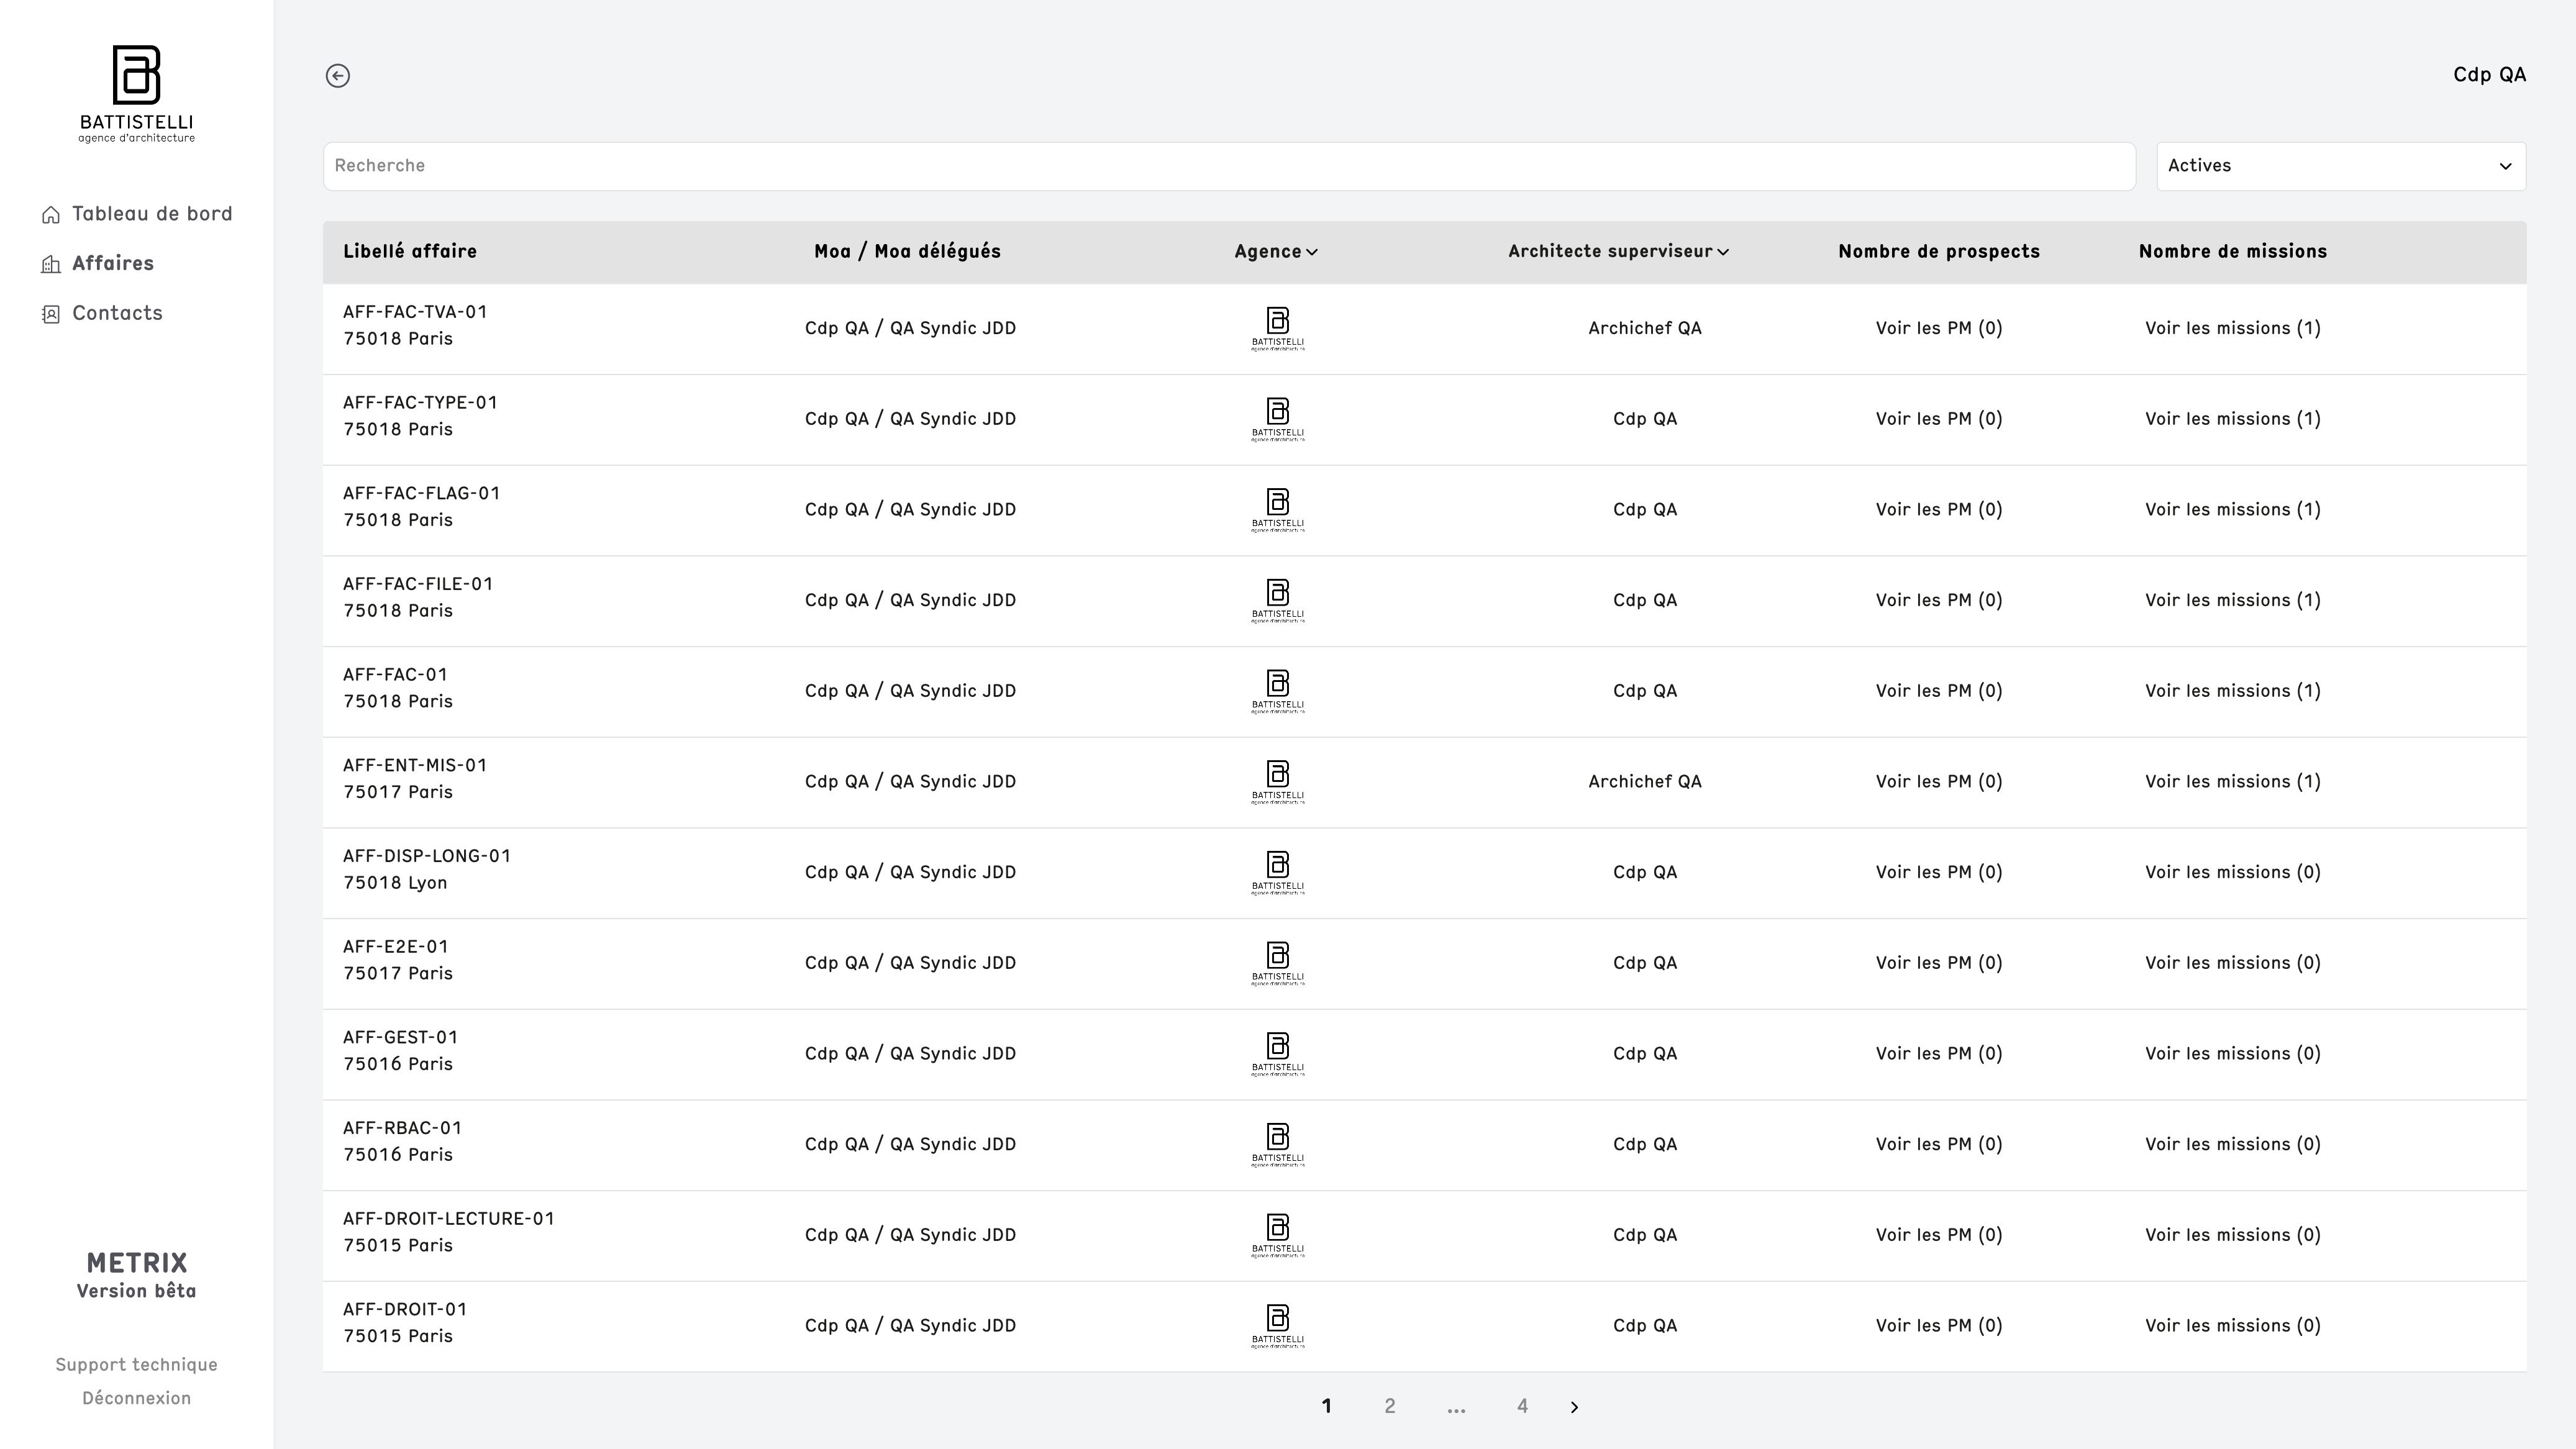Click pagination ellipsis
Screen dimensions: 2576x1449
click(1456, 1408)
